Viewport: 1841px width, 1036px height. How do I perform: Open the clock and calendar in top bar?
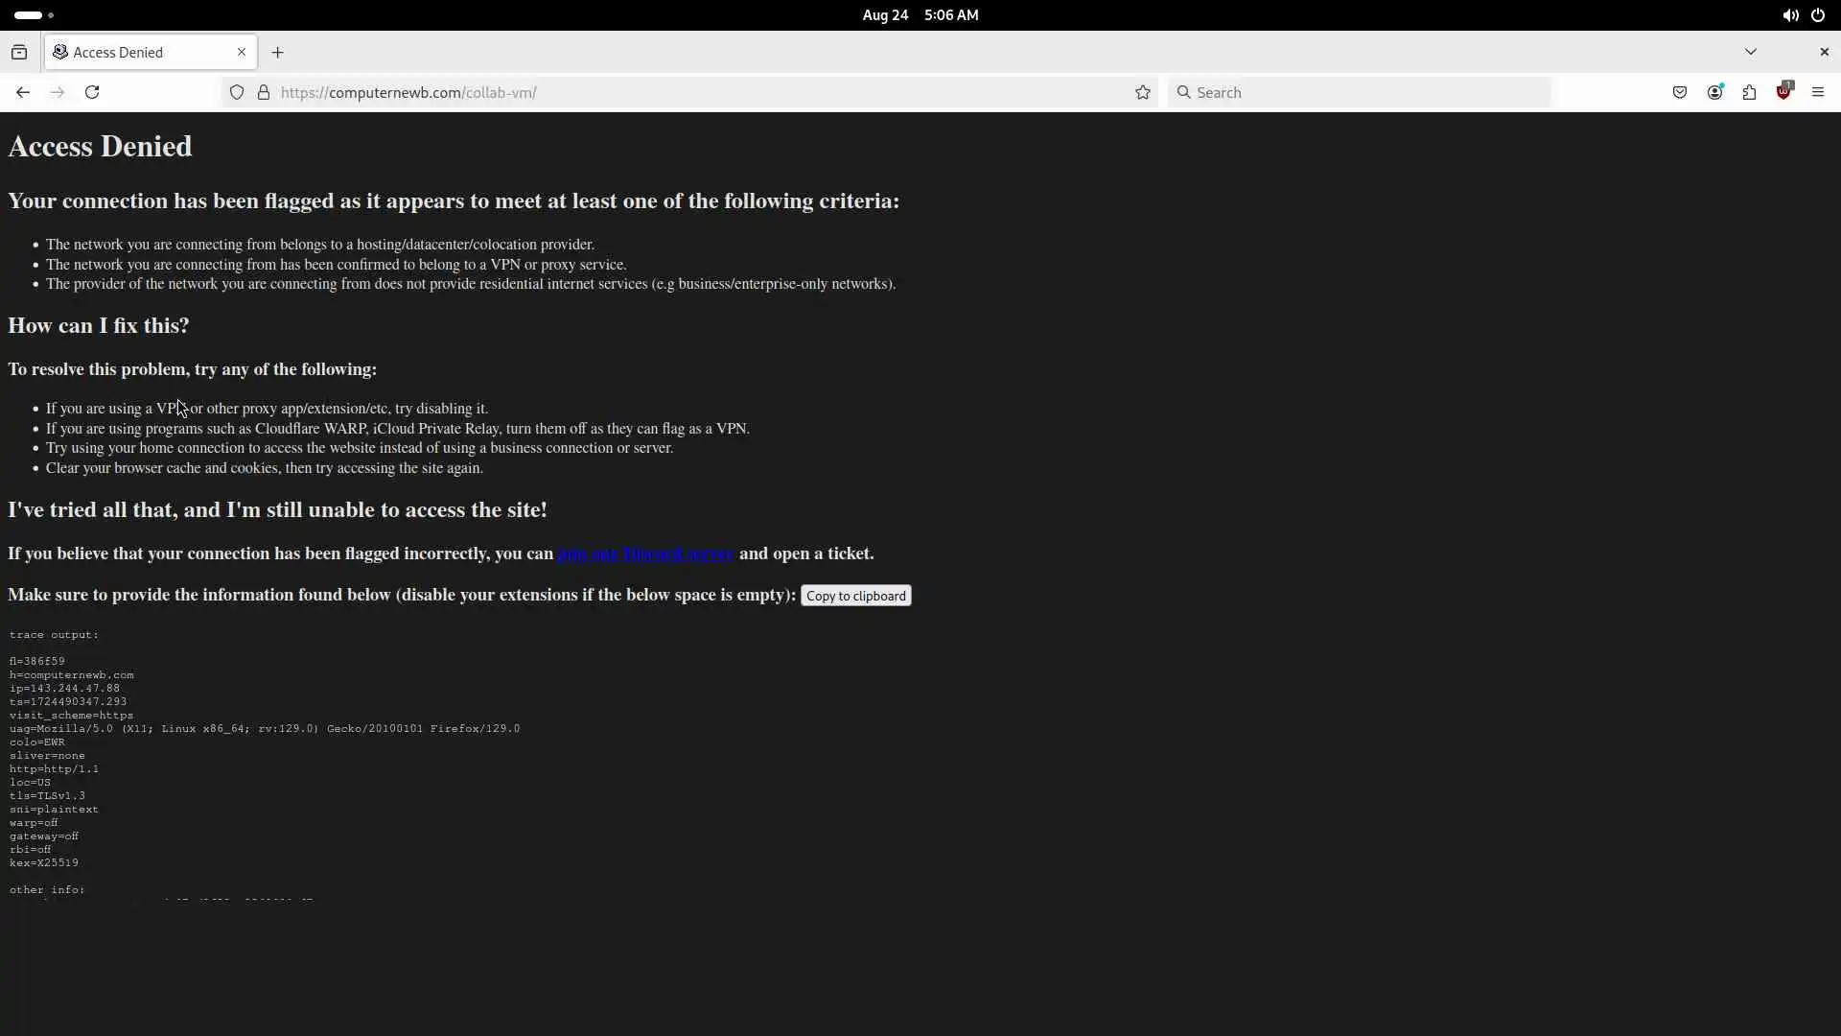tap(920, 15)
